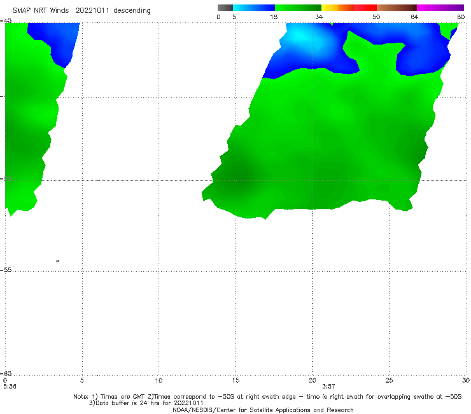This screenshot has width=471, height=414.
Task: Click the longitude axis label '10'
Action: click(x=158, y=381)
